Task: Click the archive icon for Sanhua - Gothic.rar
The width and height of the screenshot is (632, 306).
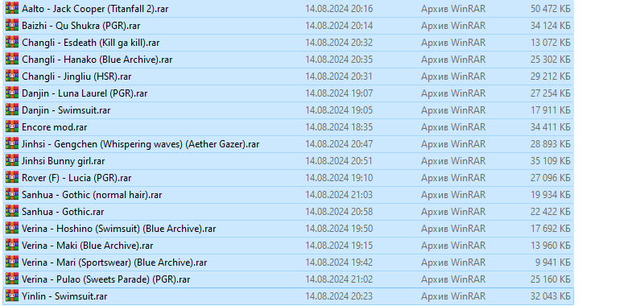Action: click(x=12, y=211)
